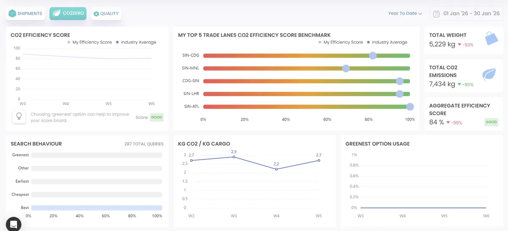Click the CDG-SIN efficiency score marker
This screenshot has height=231, width=508.
pyautogui.click(x=399, y=81)
